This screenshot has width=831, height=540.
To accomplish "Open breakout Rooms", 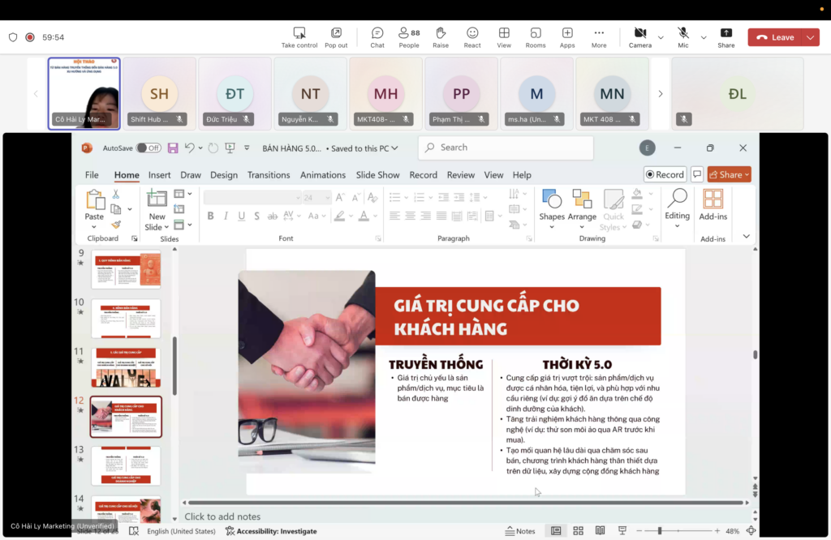I will (536, 36).
